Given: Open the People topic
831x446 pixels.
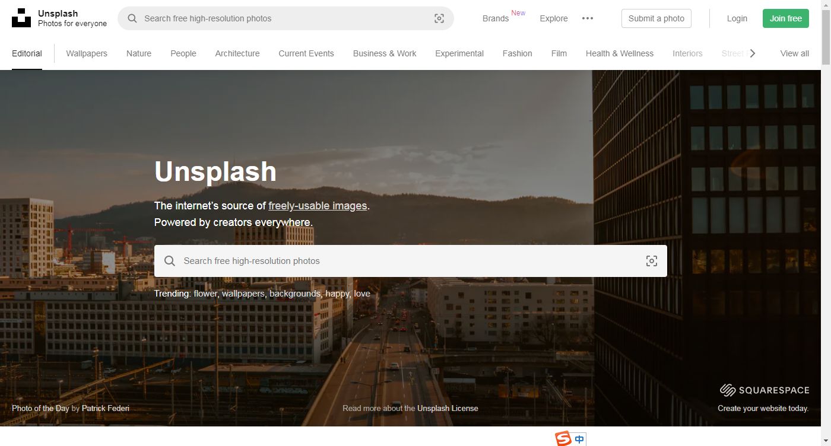Looking at the screenshot, I should 183,53.
